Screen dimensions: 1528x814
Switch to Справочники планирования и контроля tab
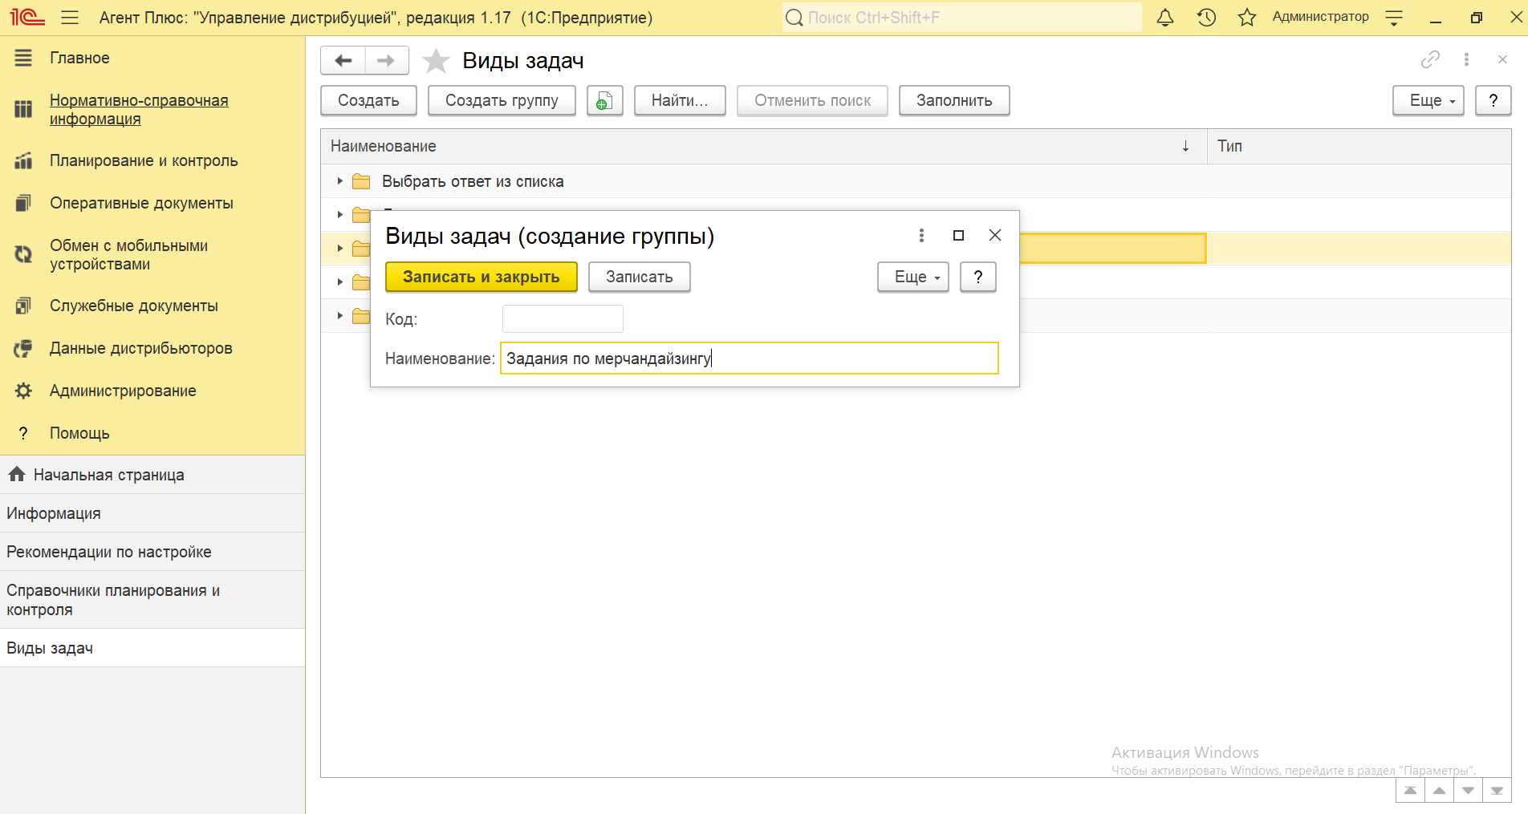(x=152, y=600)
